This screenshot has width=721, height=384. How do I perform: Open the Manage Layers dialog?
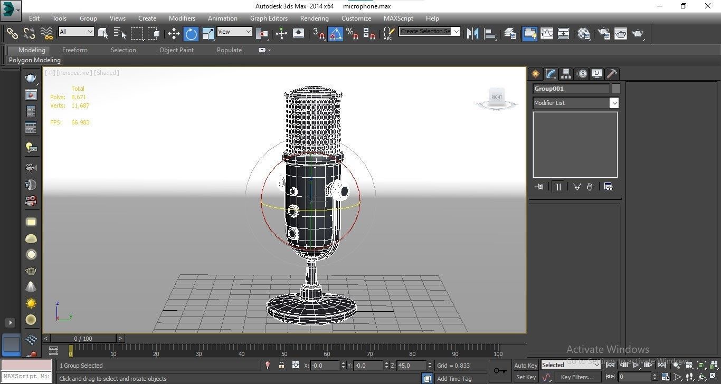[x=510, y=34]
